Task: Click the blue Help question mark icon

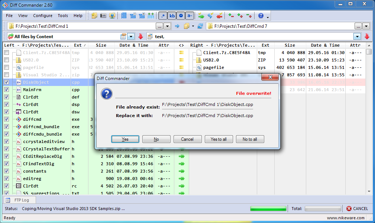Action: pos(261,16)
